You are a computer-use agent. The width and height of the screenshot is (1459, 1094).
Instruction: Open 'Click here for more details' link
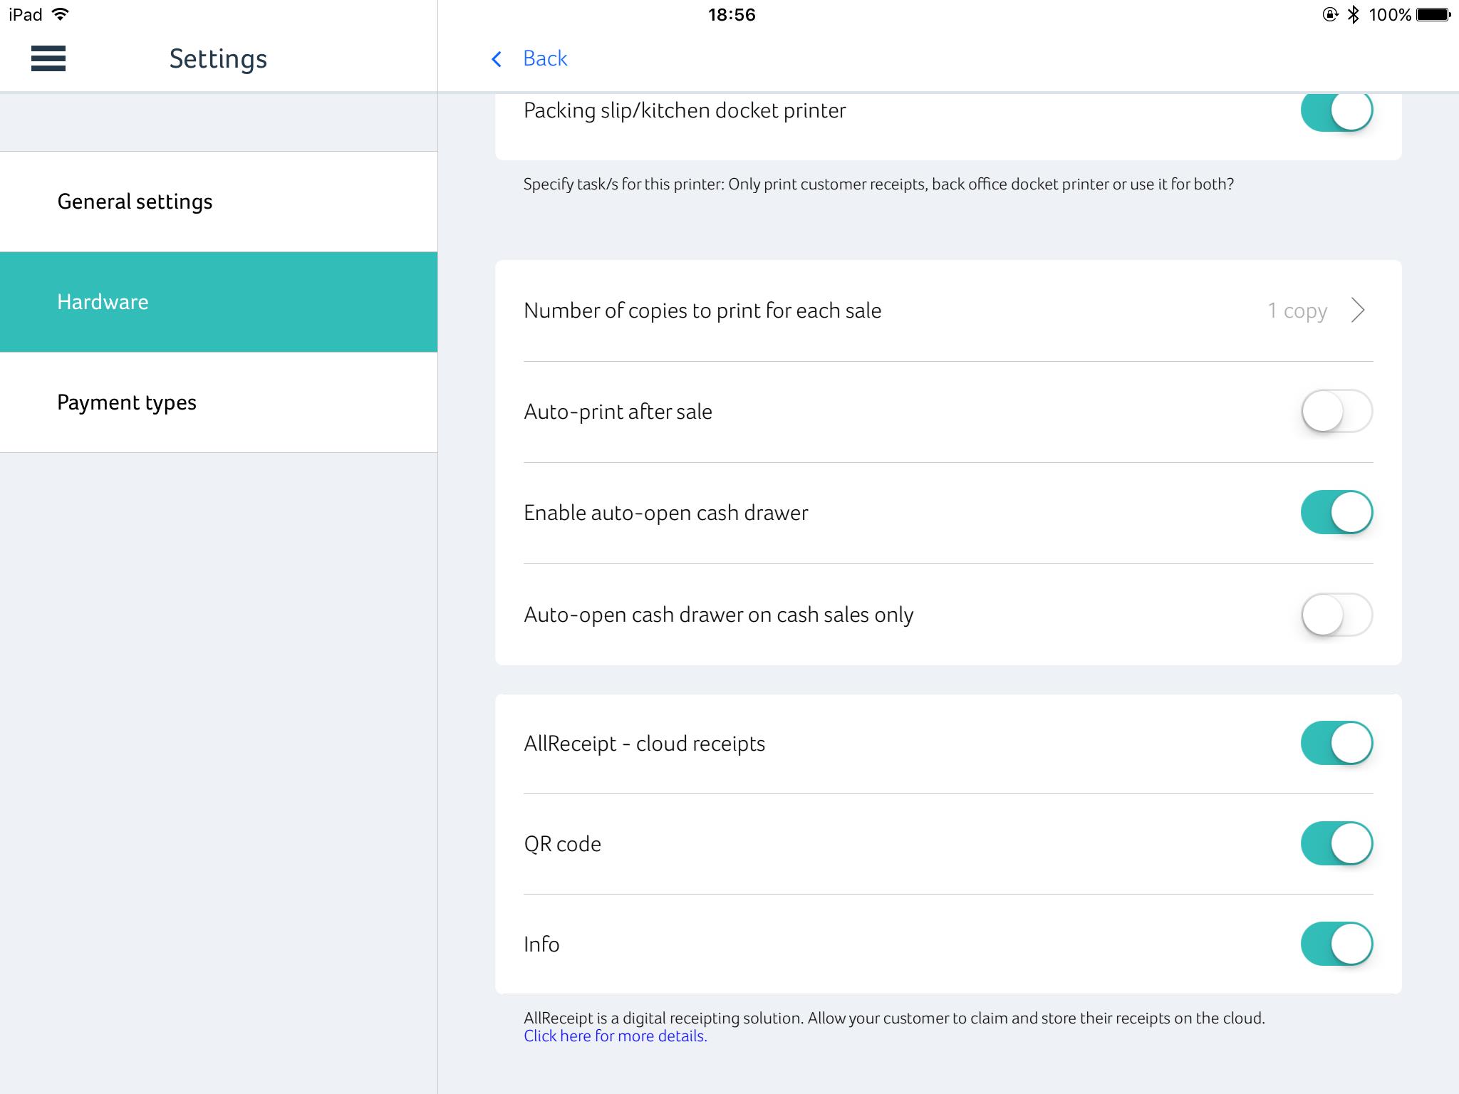click(x=615, y=1036)
